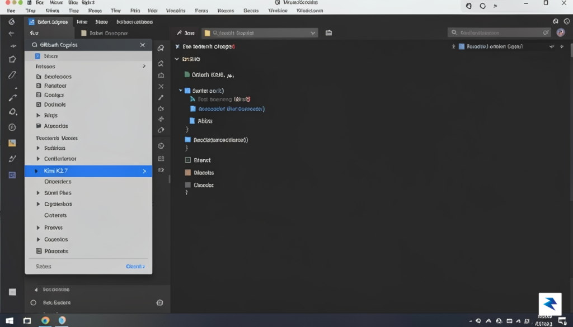Click the eyedropper brush icon in the vertical toolbar
Image resolution: width=573 pixels, height=327 pixels.
point(161,97)
